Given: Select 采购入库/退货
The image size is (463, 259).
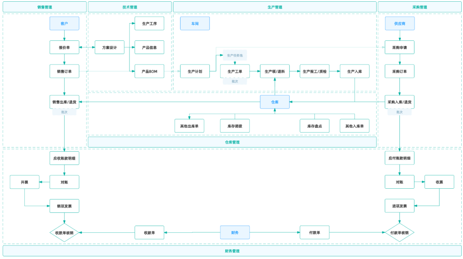Looking at the screenshot, I should 400,102.
